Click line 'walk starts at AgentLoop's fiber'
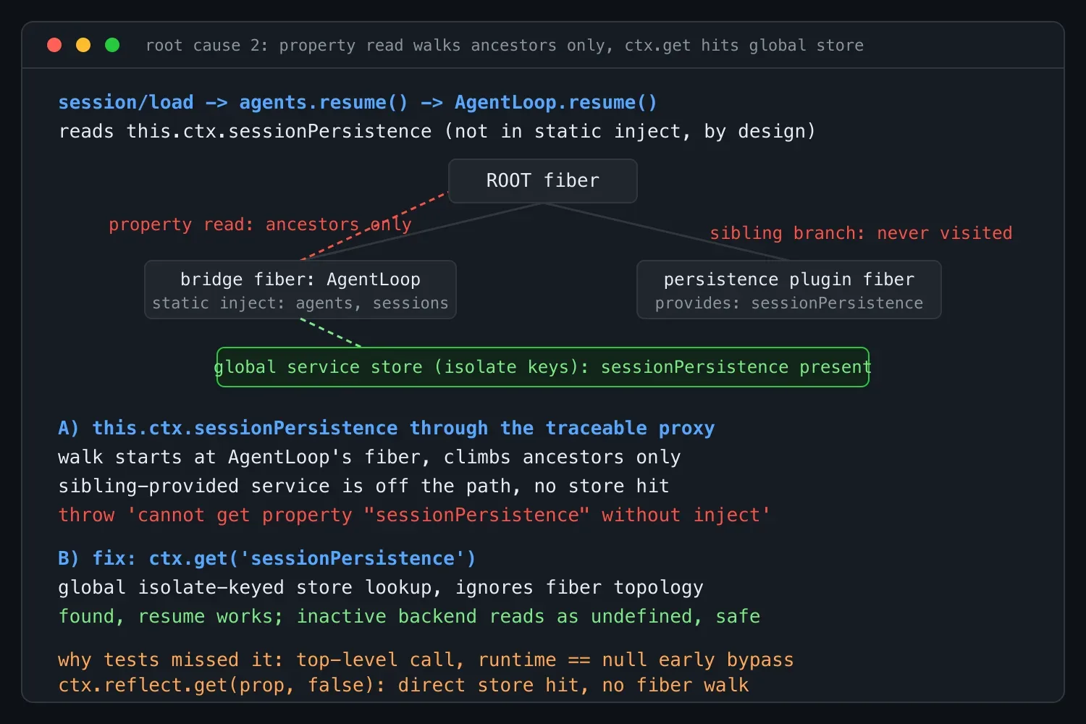The image size is (1086, 724). pyautogui.click(x=369, y=458)
